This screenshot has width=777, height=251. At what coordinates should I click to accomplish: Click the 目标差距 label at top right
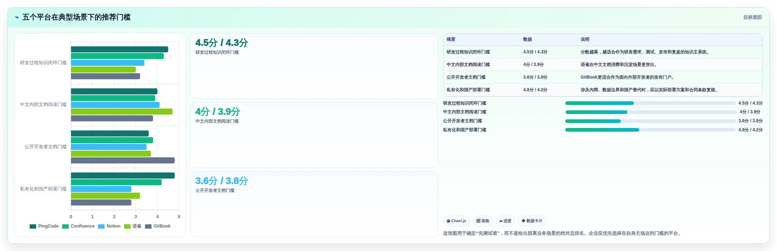pos(752,17)
